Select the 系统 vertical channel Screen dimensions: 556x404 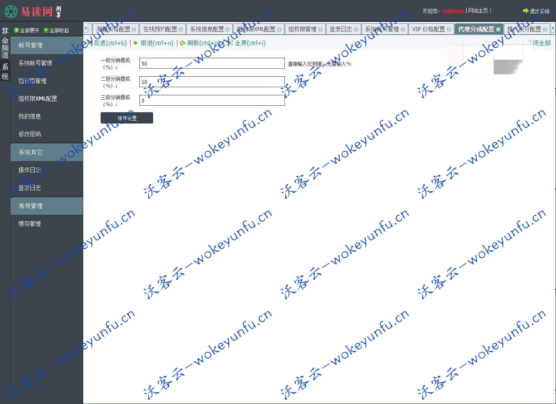pos(5,71)
